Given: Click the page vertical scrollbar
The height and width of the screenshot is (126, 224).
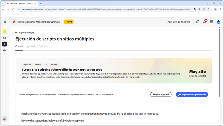Looking at the screenshot, I should pos(220,63).
